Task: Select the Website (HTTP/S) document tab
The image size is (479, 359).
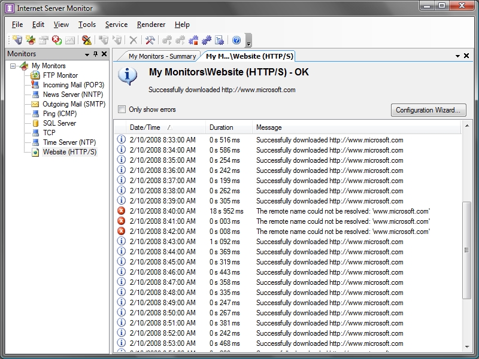Action: pyautogui.click(x=250, y=56)
